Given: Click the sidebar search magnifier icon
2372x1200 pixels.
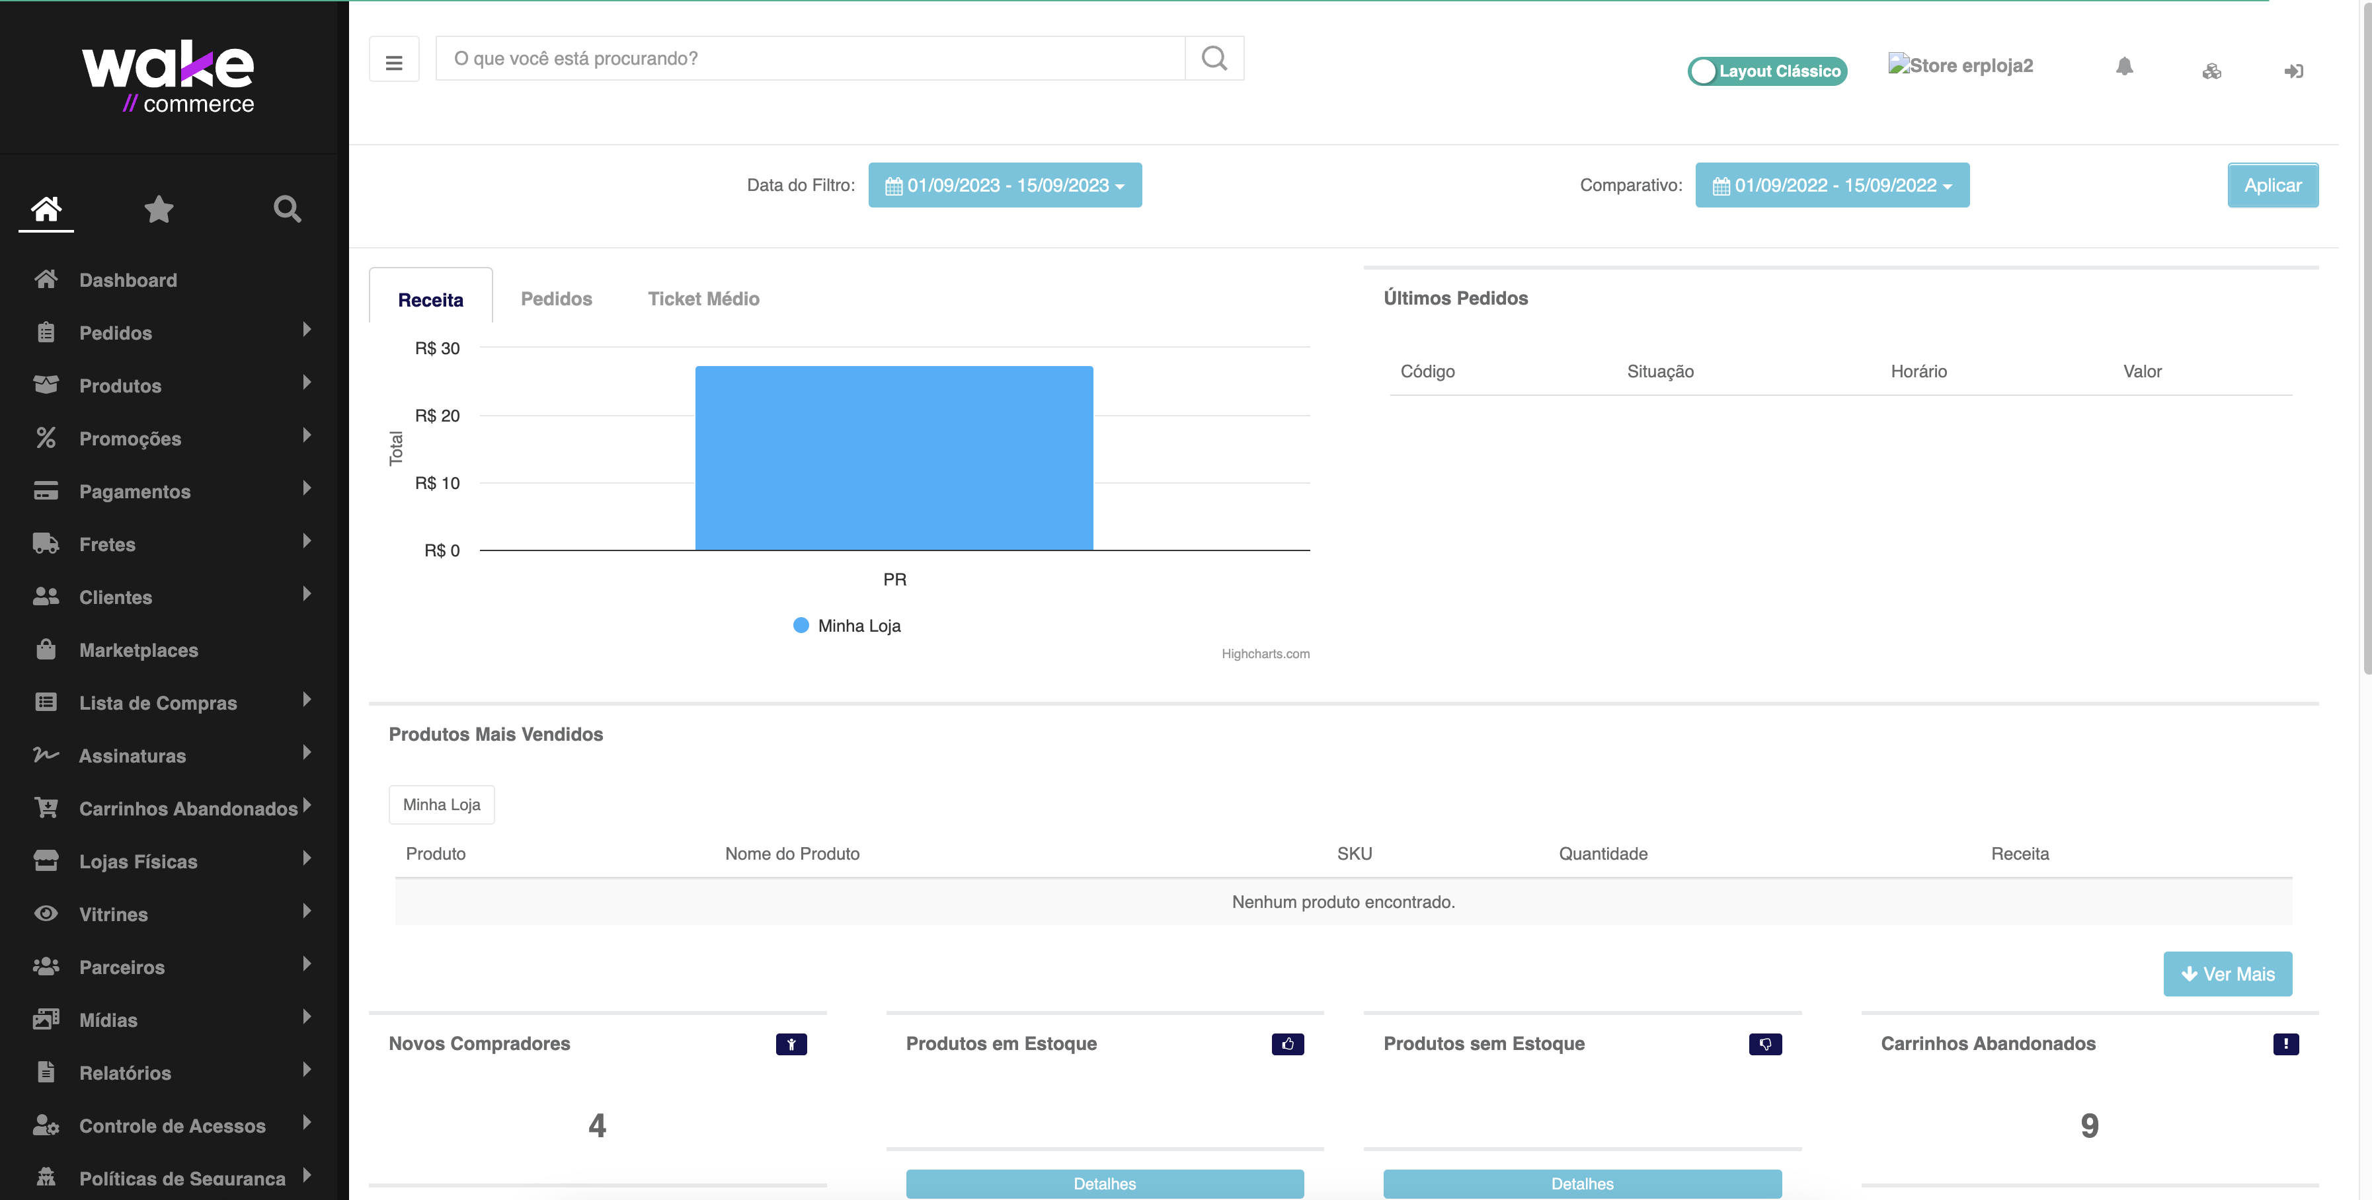Looking at the screenshot, I should coord(288,209).
